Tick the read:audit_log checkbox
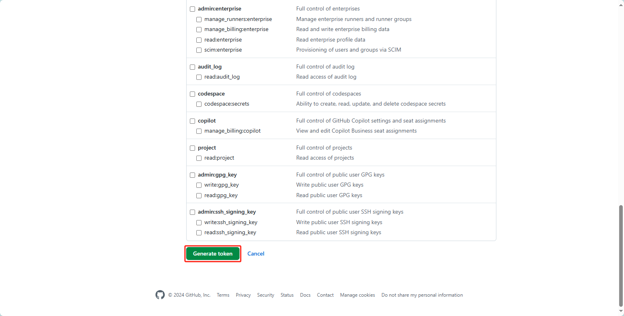Image resolution: width=624 pixels, height=316 pixels. point(199,77)
